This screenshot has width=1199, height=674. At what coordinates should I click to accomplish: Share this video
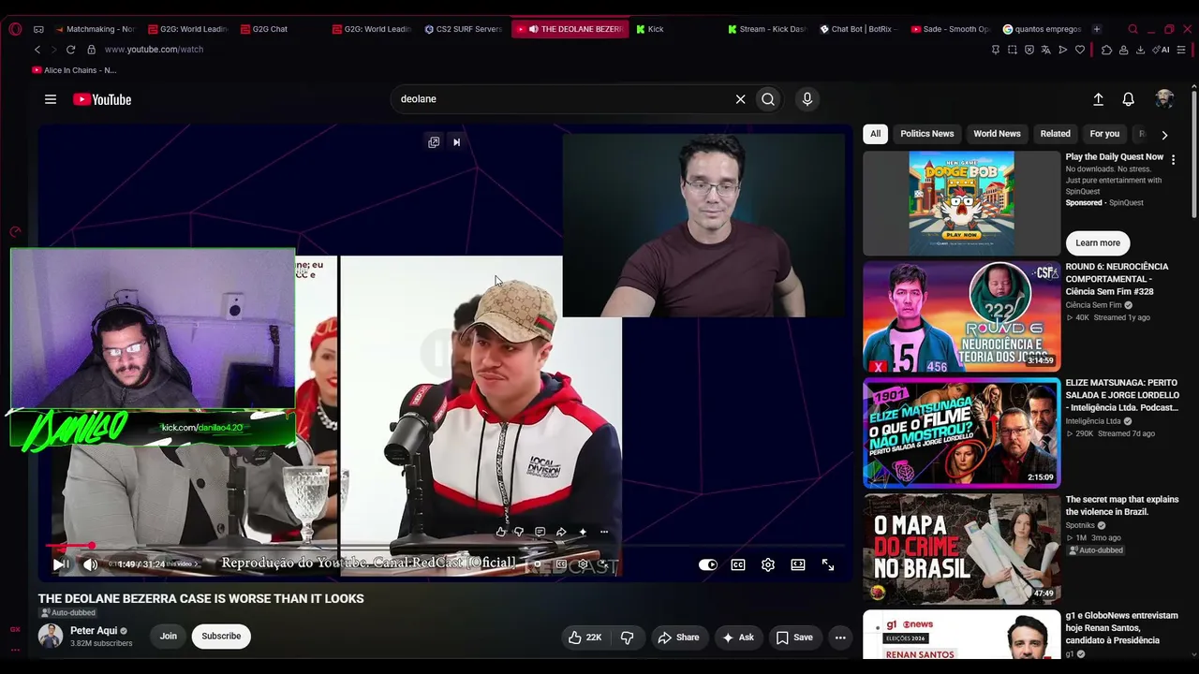pos(678,637)
